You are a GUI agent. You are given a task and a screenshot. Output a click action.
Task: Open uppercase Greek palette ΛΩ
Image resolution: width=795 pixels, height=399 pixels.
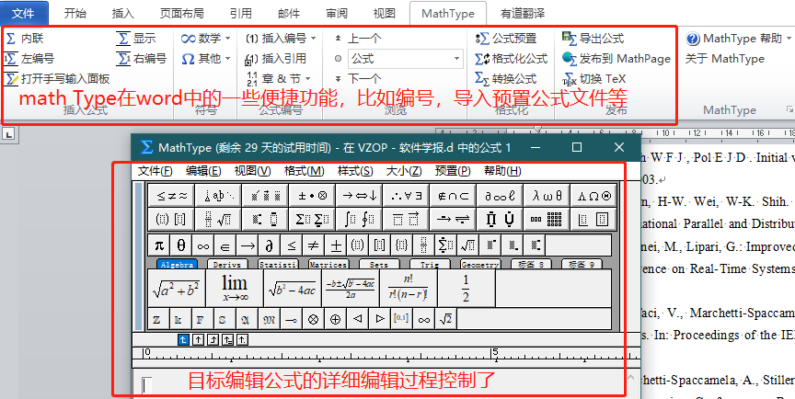click(593, 196)
